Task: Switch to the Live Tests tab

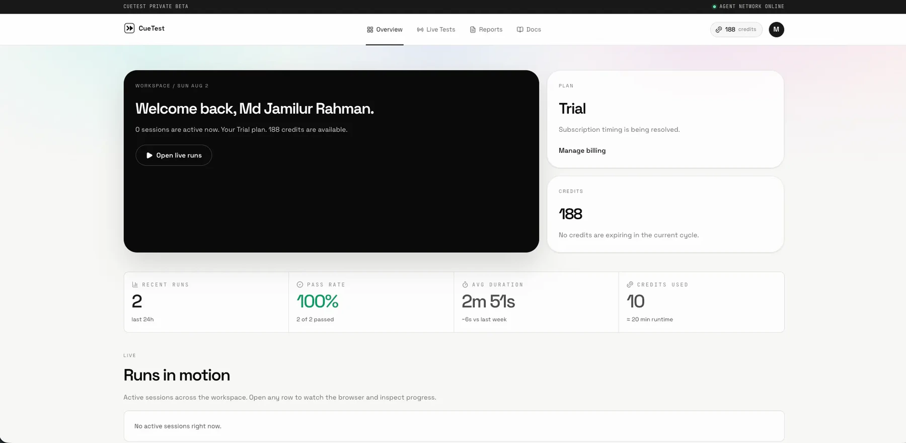Action: tap(436, 30)
